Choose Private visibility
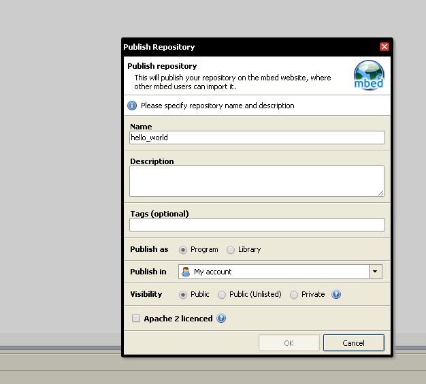Screen dimensions: 426x384 click(x=294, y=295)
